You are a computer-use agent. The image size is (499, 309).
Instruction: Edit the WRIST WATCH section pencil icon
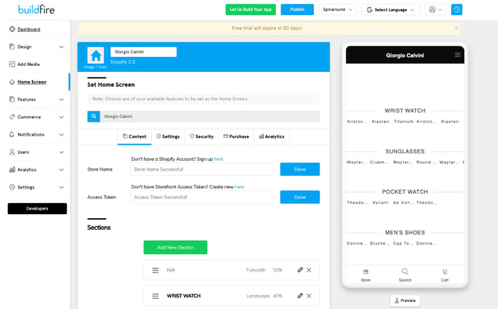point(300,296)
